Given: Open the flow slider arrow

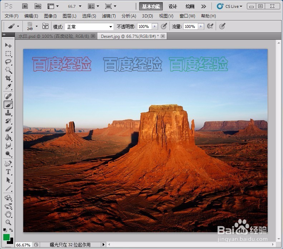Looking at the screenshot, I should click(201, 26).
